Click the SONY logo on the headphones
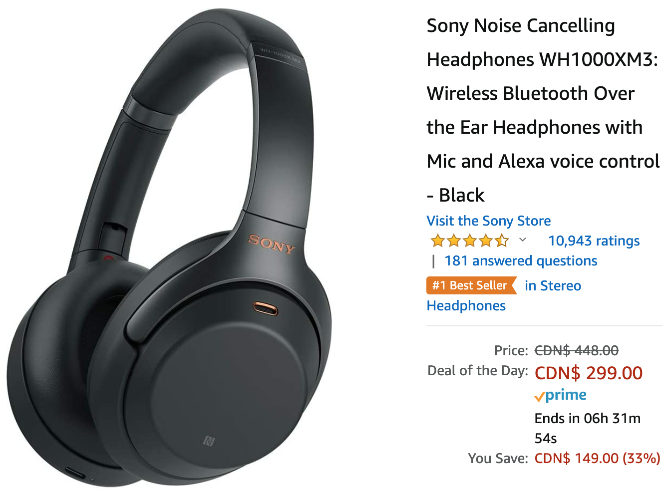 (x=272, y=244)
